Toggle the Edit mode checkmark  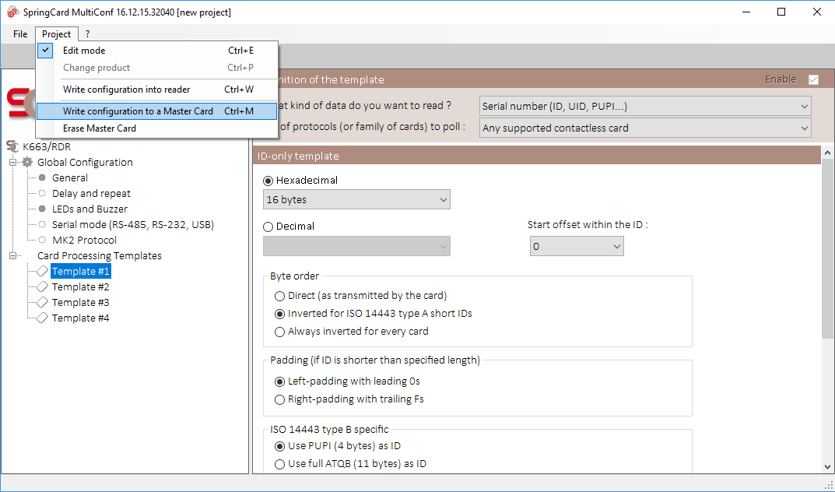[x=46, y=51]
